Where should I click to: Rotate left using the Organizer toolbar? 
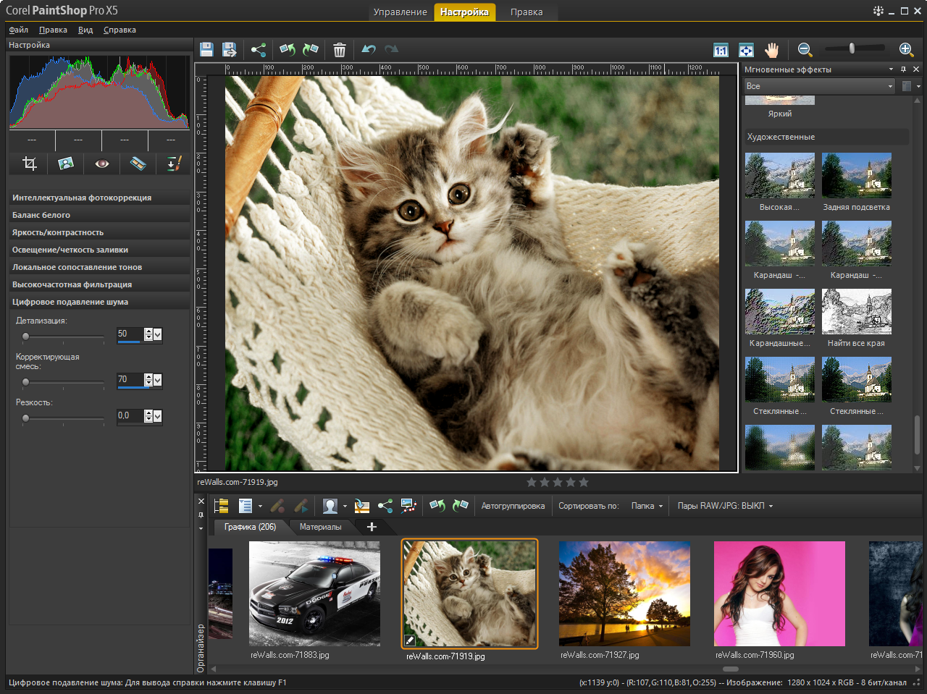[437, 506]
